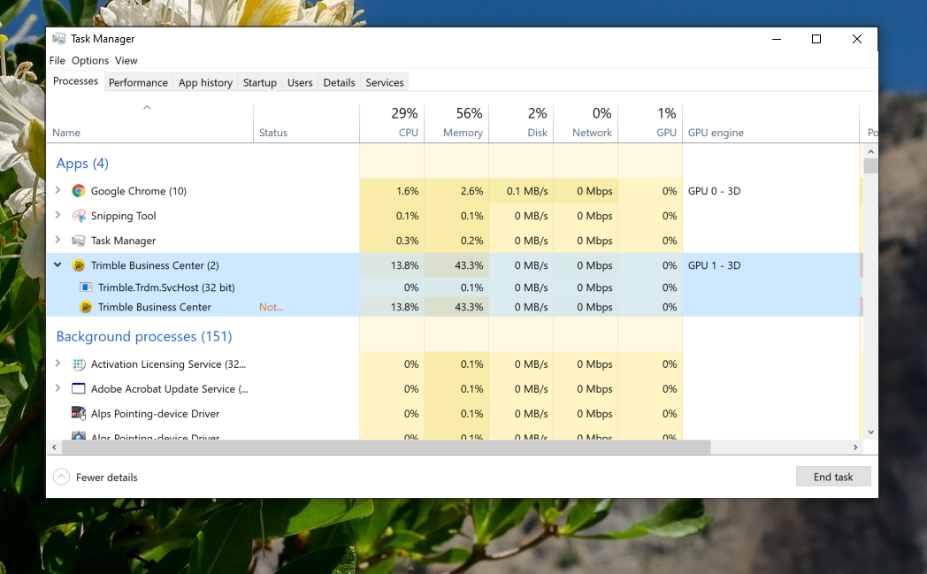Expand the Snipping Tool process group

[x=57, y=215]
